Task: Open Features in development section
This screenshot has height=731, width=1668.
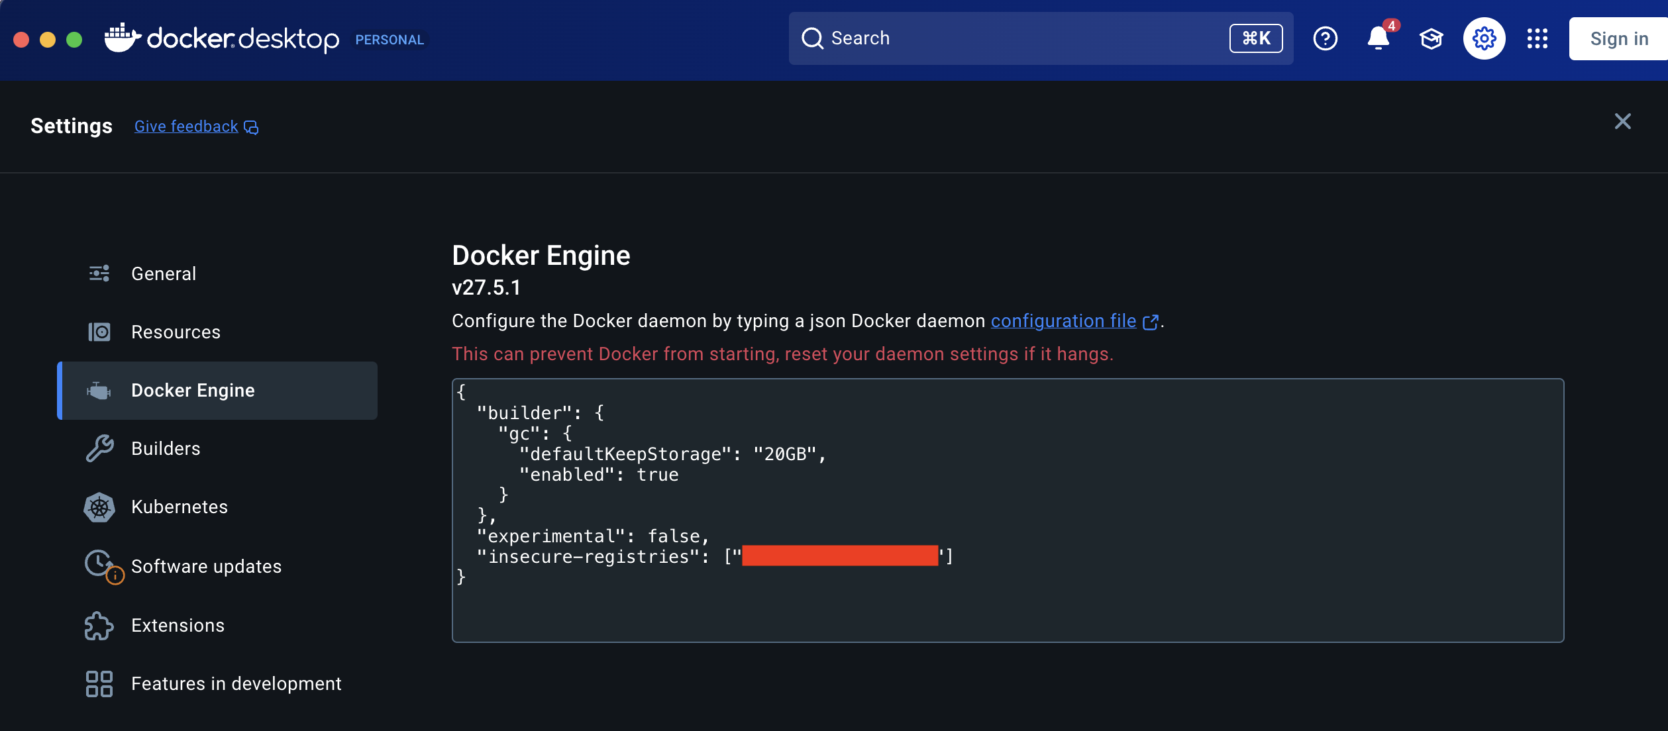Action: pyautogui.click(x=236, y=683)
